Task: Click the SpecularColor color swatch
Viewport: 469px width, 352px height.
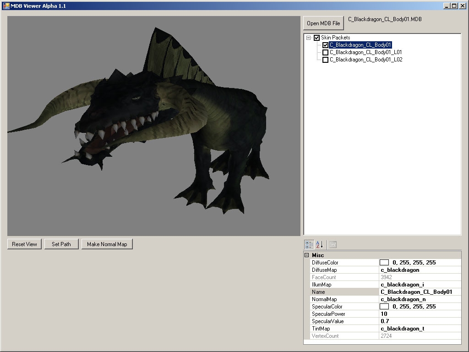Action: click(384, 307)
